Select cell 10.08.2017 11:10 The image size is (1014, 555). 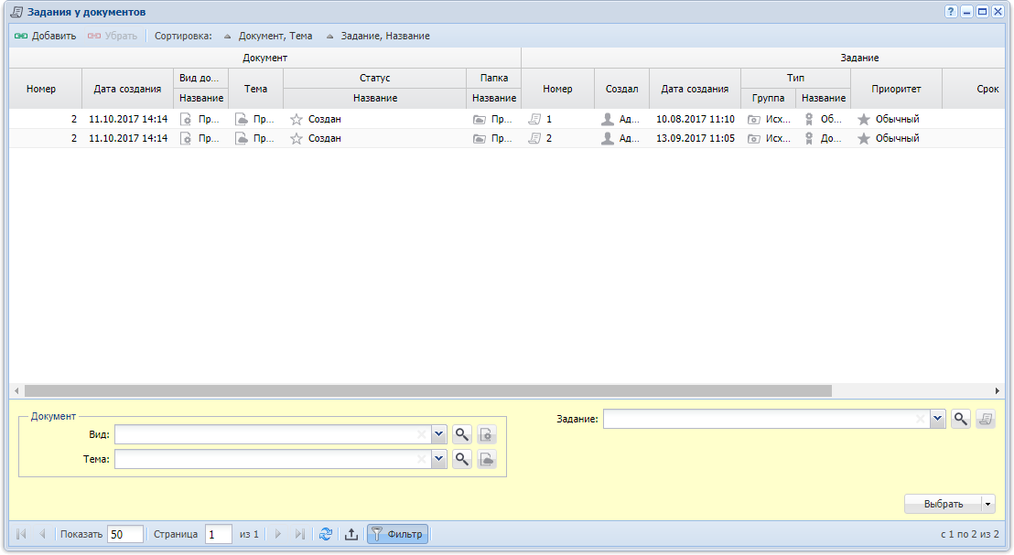tap(696, 119)
